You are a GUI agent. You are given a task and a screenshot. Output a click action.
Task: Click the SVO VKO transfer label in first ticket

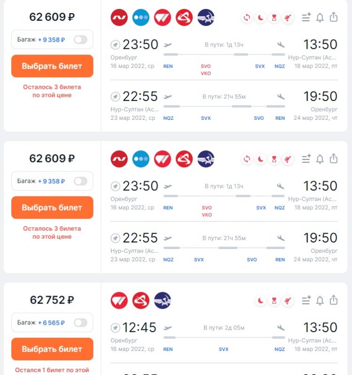point(206,70)
